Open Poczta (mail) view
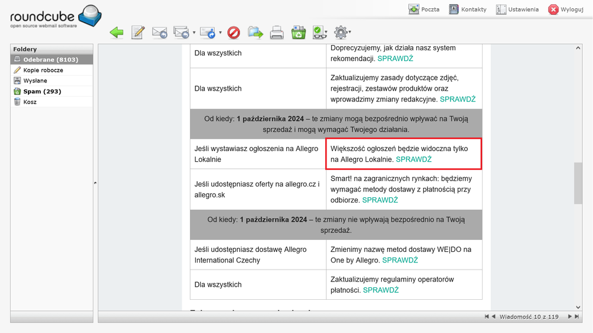Screen dimensions: 593x333 point(424,9)
